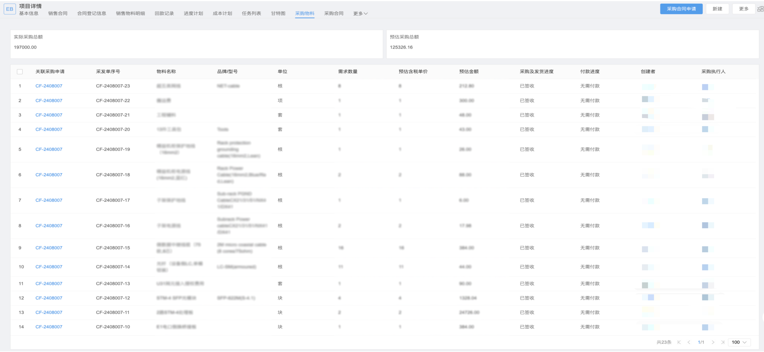Click the 采购合同申请 button
This screenshot has width=764, height=352.
pos(681,9)
